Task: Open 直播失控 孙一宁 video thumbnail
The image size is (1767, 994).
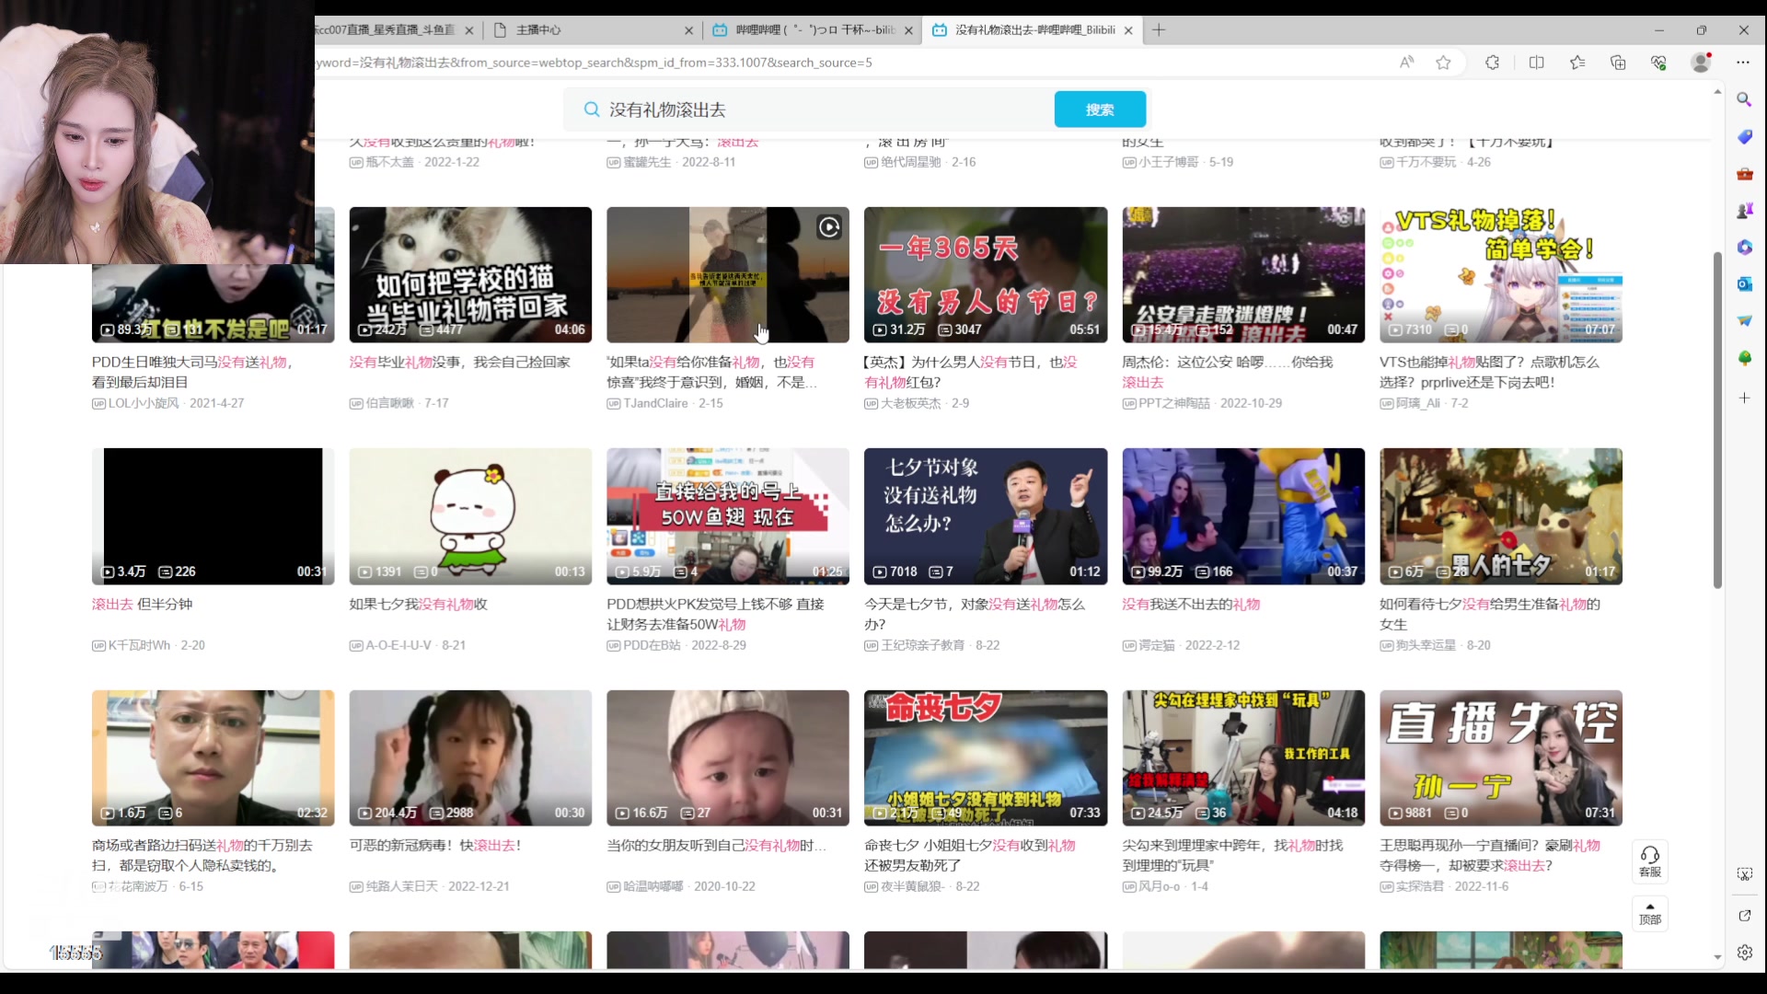Action: pyautogui.click(x=1501, y=757)
